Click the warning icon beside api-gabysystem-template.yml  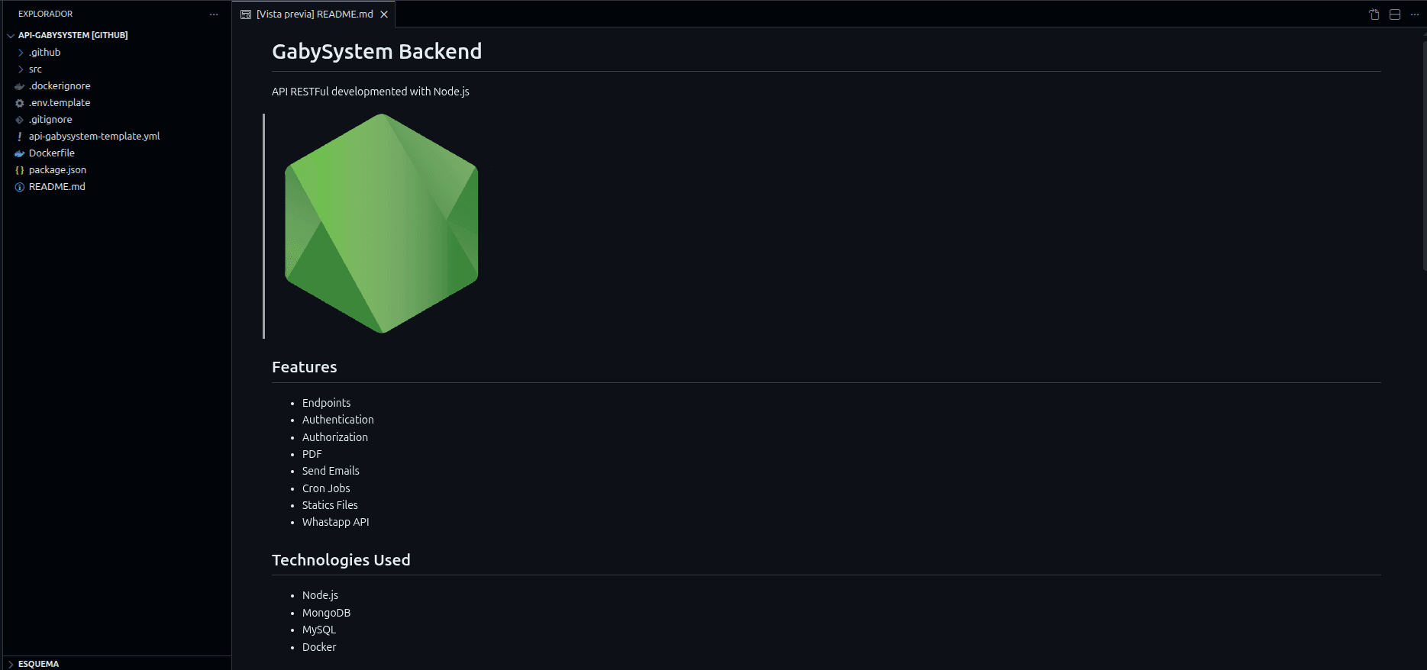19,136
